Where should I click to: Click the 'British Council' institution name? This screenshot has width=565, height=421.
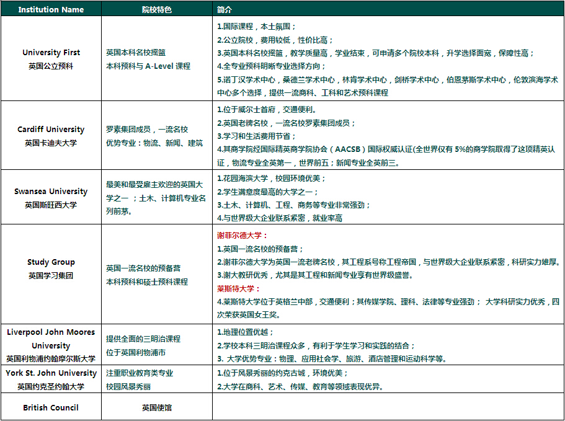coord(51,408)
